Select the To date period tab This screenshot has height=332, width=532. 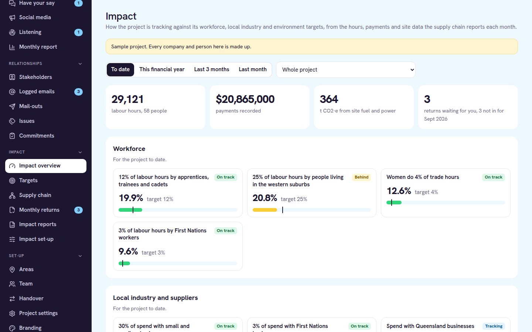[x=120, y=69]
